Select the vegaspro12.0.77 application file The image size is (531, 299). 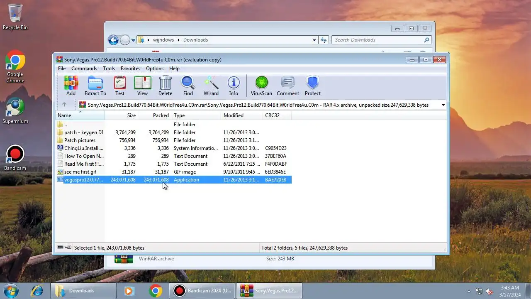[x=173, y=180]
